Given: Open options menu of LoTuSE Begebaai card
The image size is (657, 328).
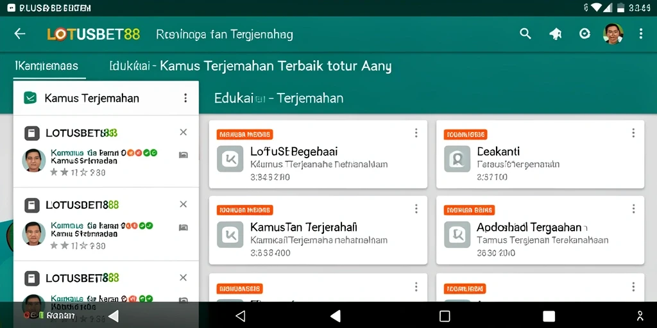Looking at the screenshot, I should 416,133.
